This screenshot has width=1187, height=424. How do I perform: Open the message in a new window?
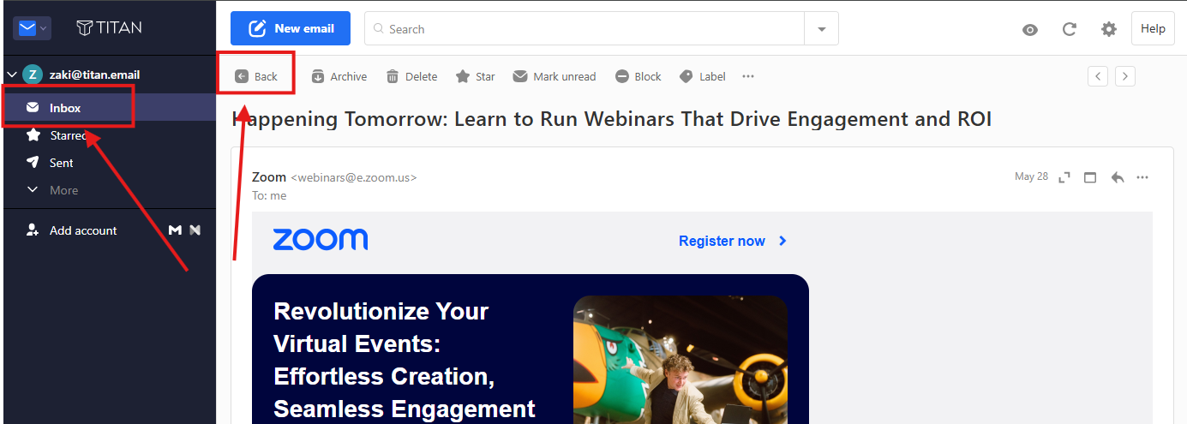click(1090, 177)
